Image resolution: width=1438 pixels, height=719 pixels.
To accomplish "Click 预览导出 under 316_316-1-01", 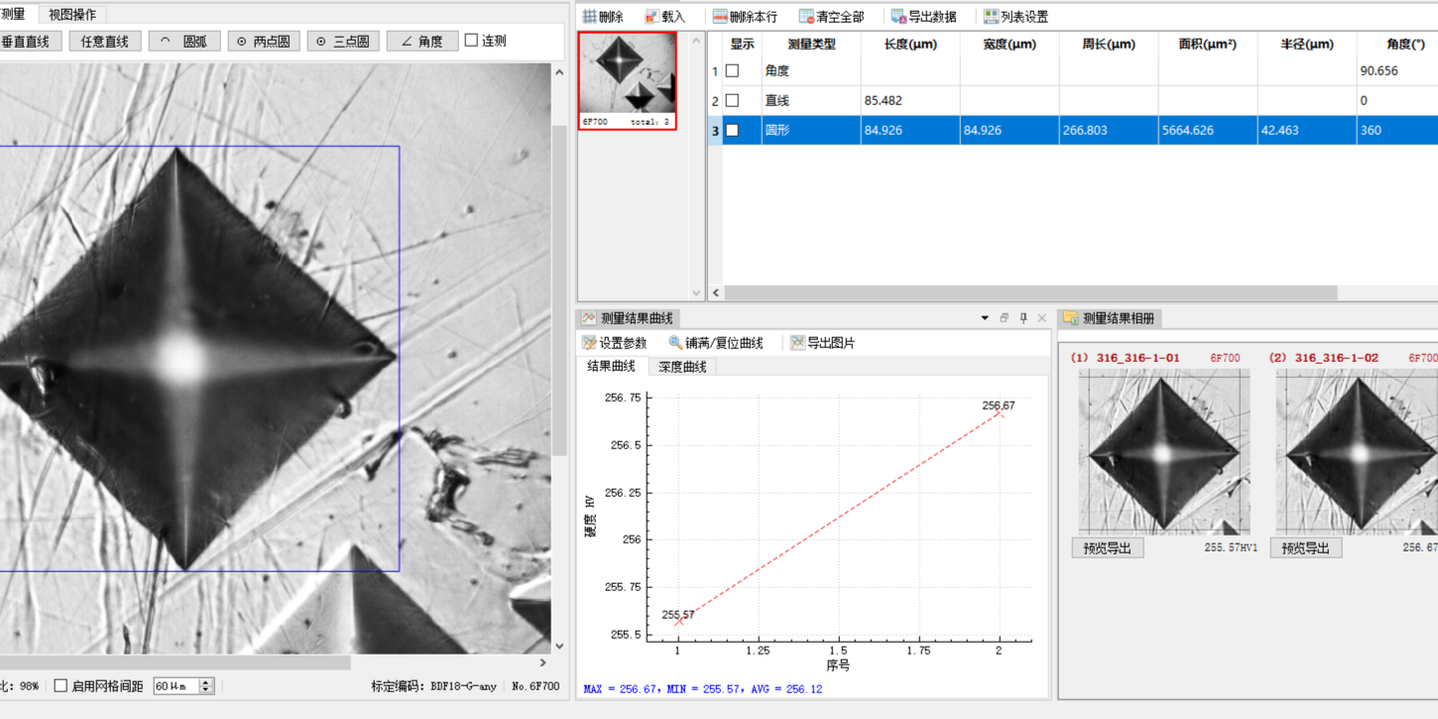I will coord(1108,547).
